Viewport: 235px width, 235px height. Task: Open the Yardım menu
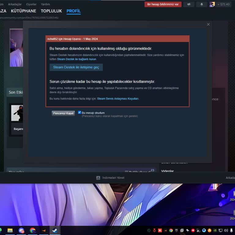[x=45, y=4]
